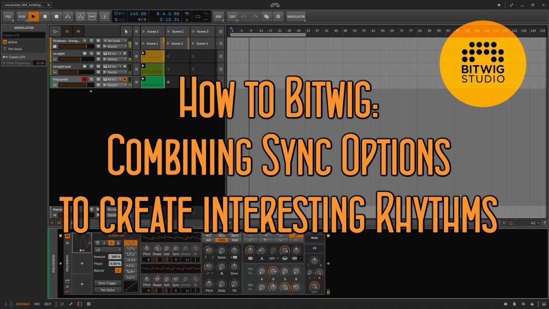Disable the Active checkbox in Modulator panel
Screen dimensions: 549x309
point(5,42)
